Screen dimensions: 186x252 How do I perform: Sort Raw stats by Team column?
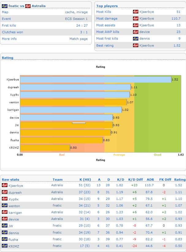tap(57, 179)
